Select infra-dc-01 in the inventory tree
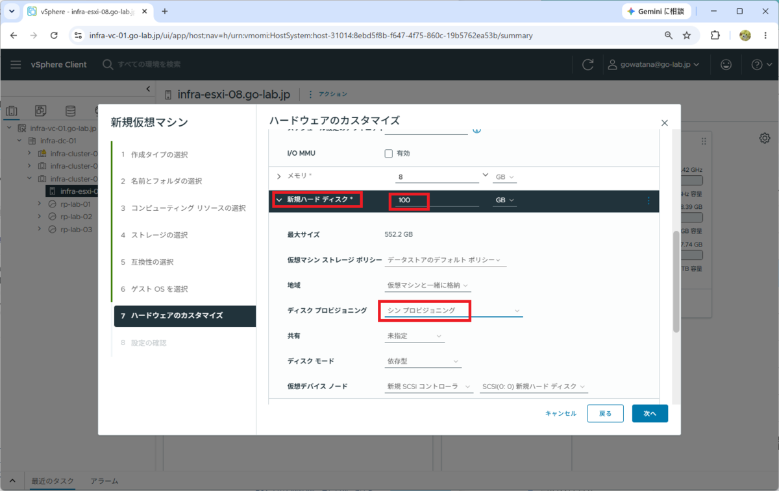The image size is (779, 491). coord(58,141)
